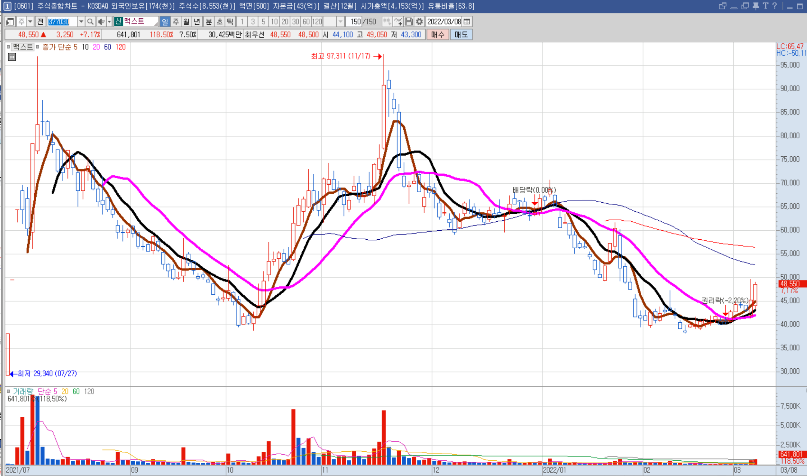Click the 03/08 date axis label

click(789, 470)
